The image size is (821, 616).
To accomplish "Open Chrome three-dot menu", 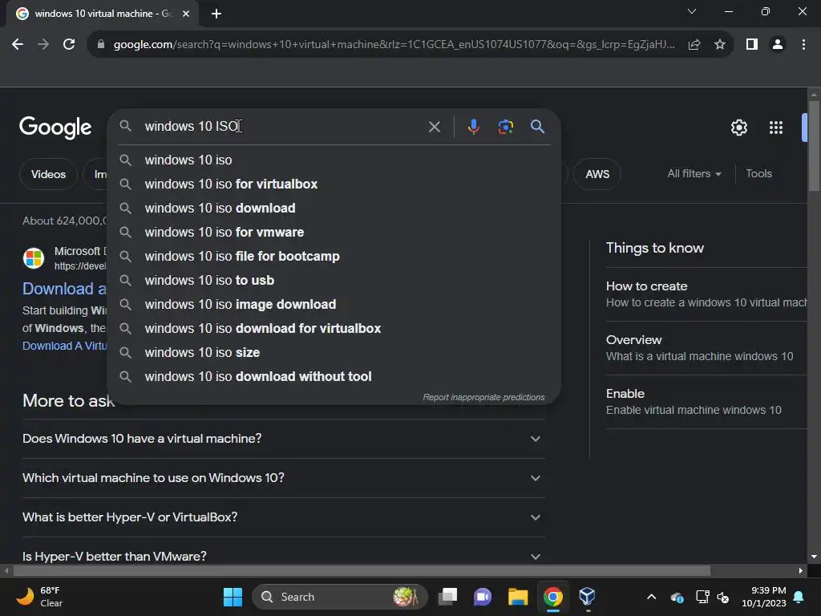I will click(803, 45).
